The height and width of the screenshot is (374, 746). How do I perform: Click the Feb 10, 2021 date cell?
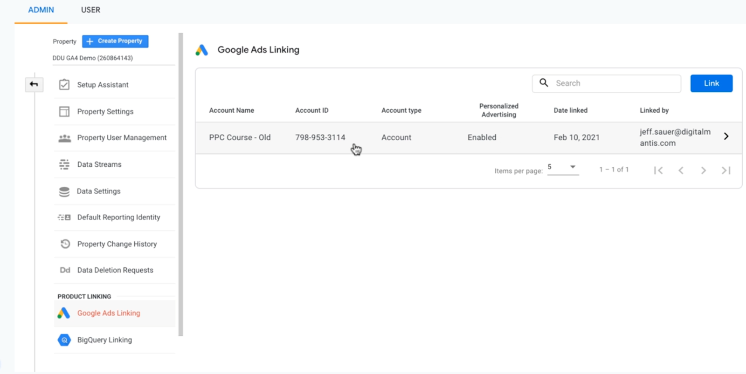[577, 138]
